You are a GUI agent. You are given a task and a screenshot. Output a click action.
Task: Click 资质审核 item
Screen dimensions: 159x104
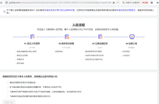coord(59,51)
